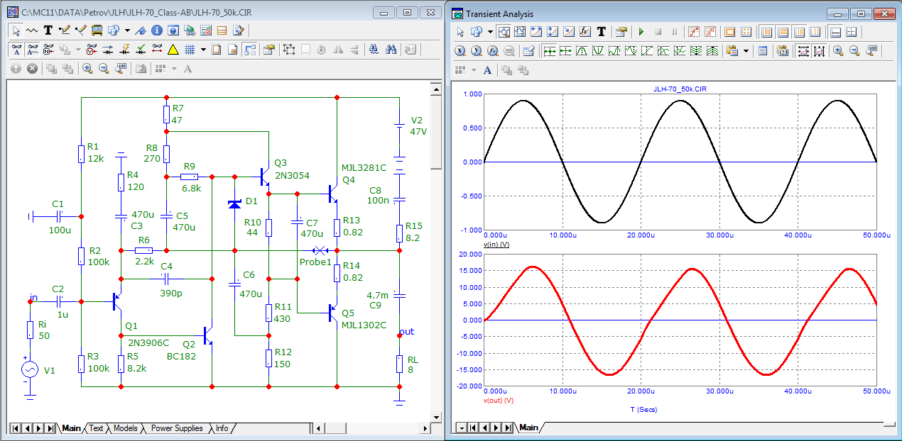Toggle the grid display in schematic toolbar
Image resolution: width=902 pixels, height=441 pixels.
point(190,50)
